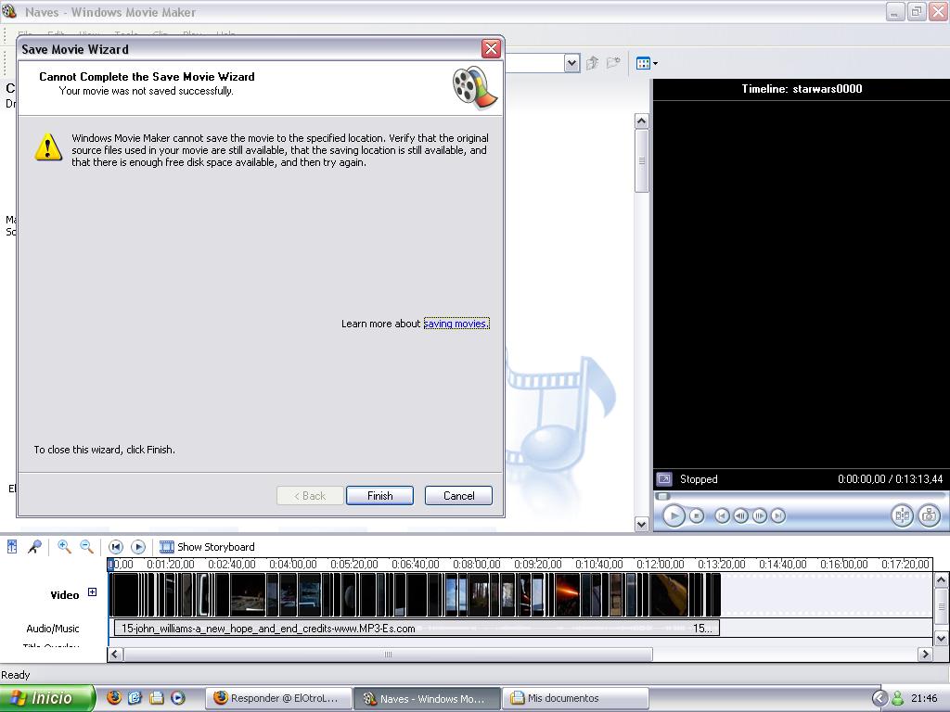Viewport: 950px width, 712px height.
Task: Play the timeline from toolbar
Action: coord(138,547)
